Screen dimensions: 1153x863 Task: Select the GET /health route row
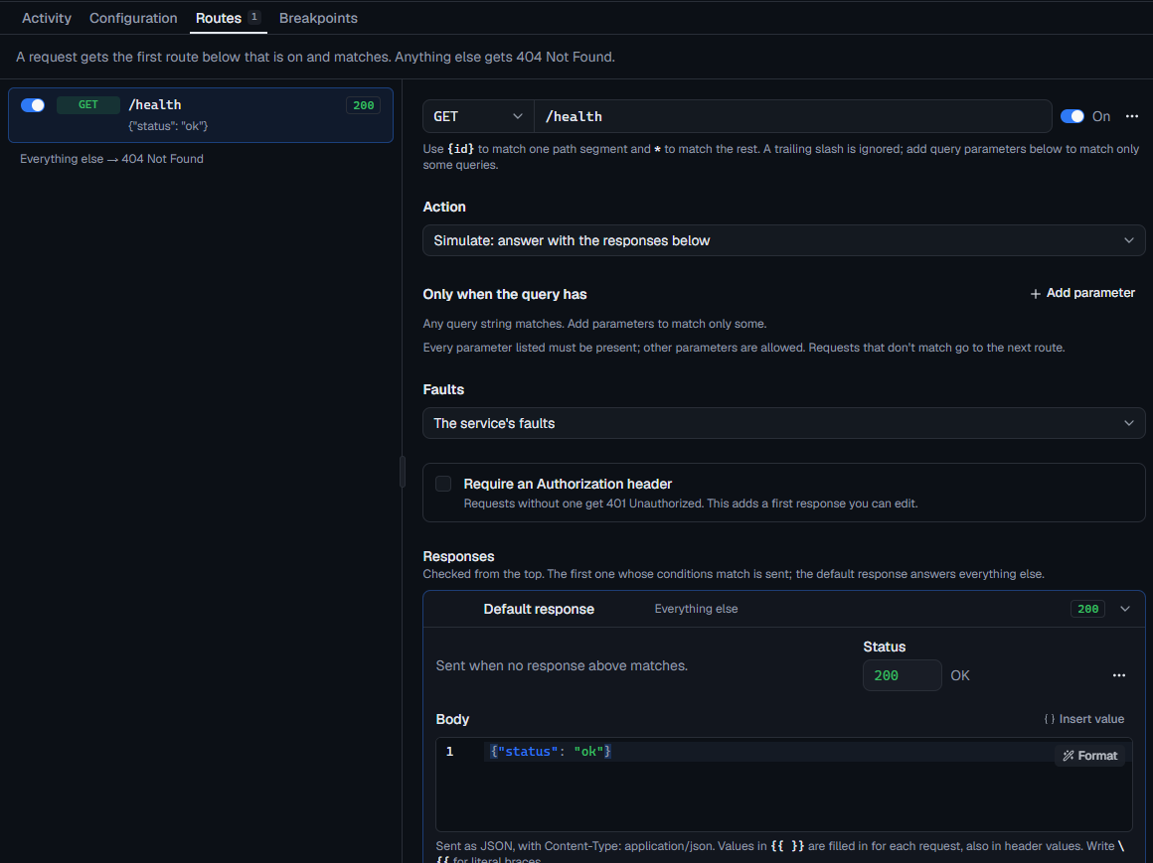tap(201, 114)
